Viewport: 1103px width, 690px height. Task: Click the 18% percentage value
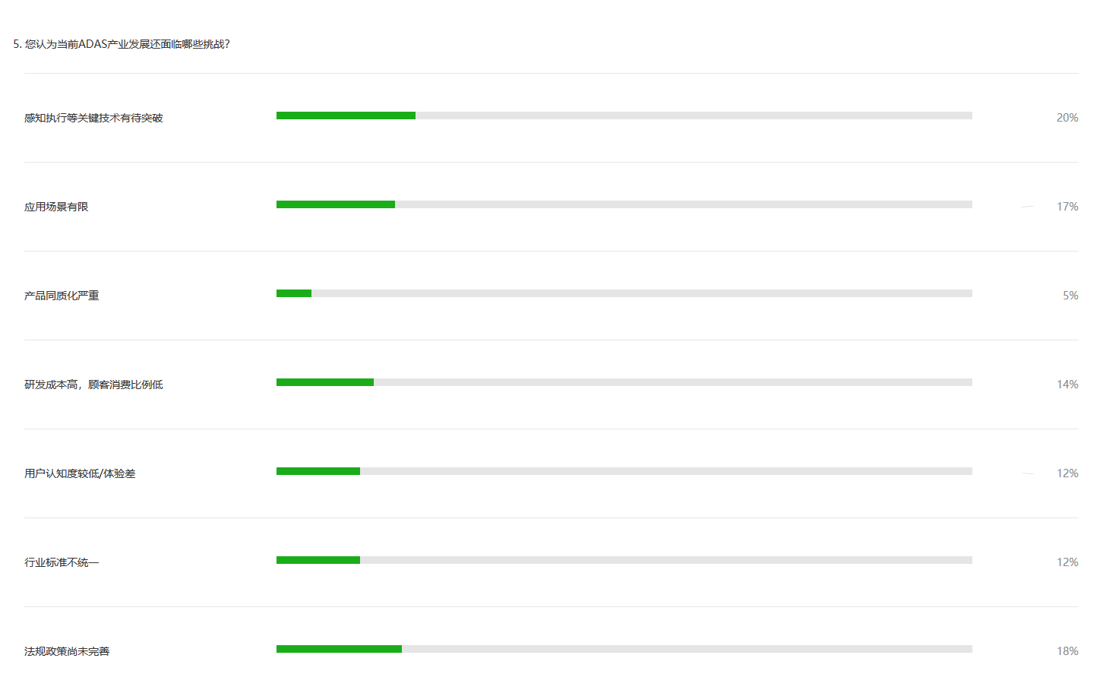[x=1067, y=651]
